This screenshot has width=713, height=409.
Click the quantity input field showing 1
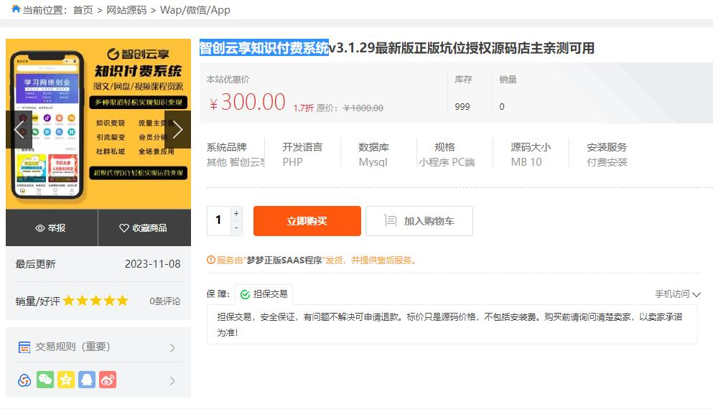click(219, 221)
